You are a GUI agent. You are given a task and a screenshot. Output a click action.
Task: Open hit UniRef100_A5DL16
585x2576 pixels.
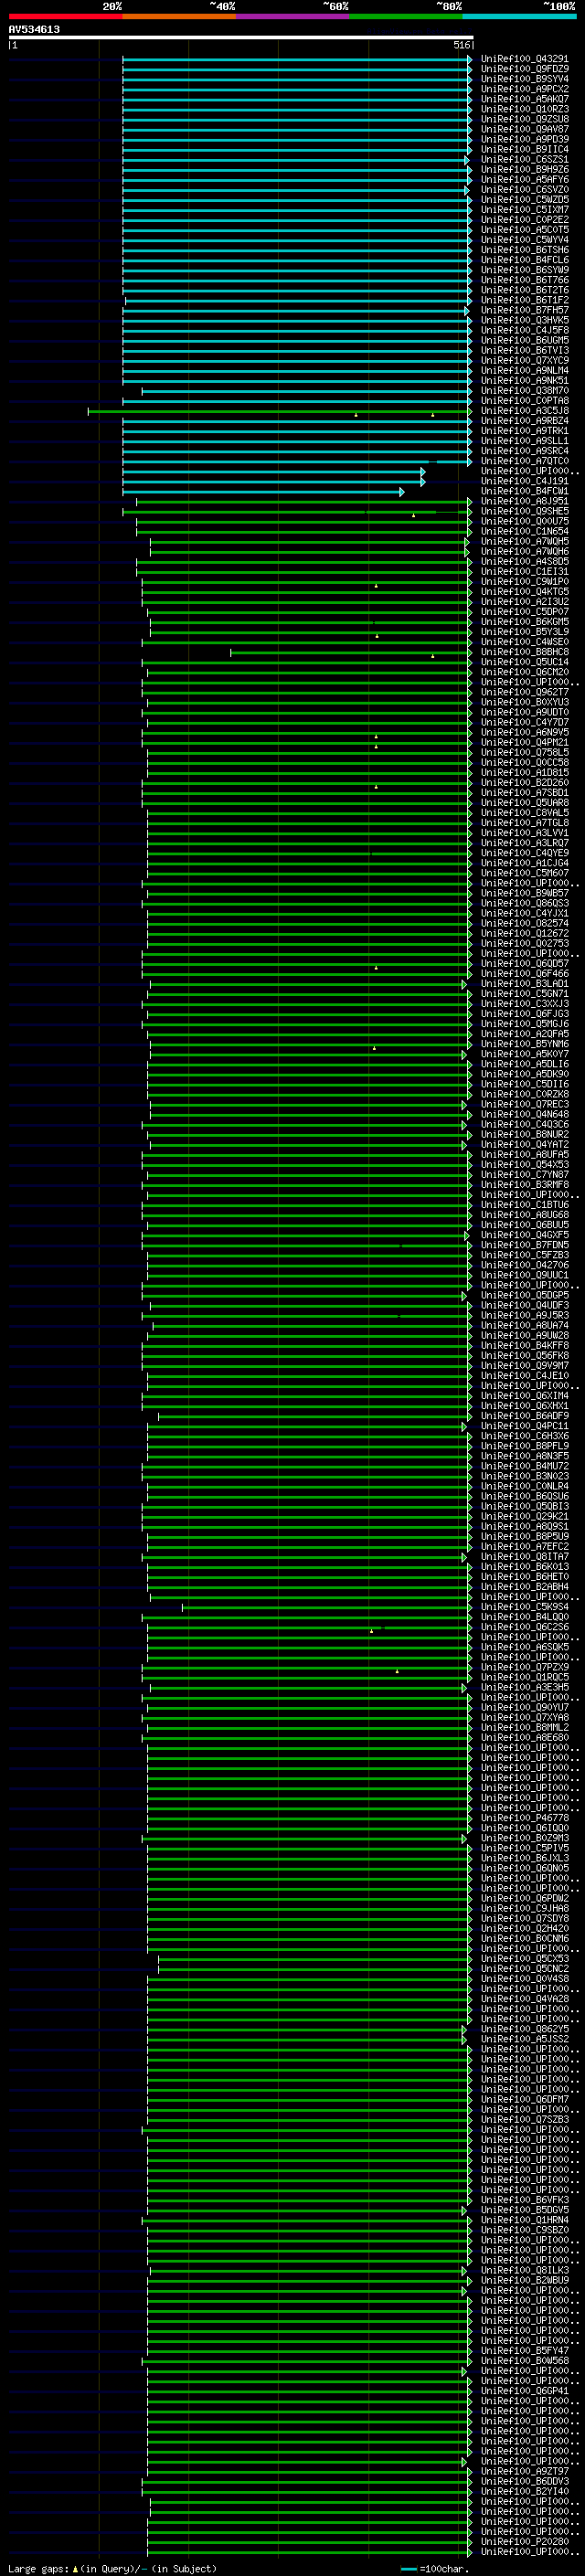(x=524, y=1064)
